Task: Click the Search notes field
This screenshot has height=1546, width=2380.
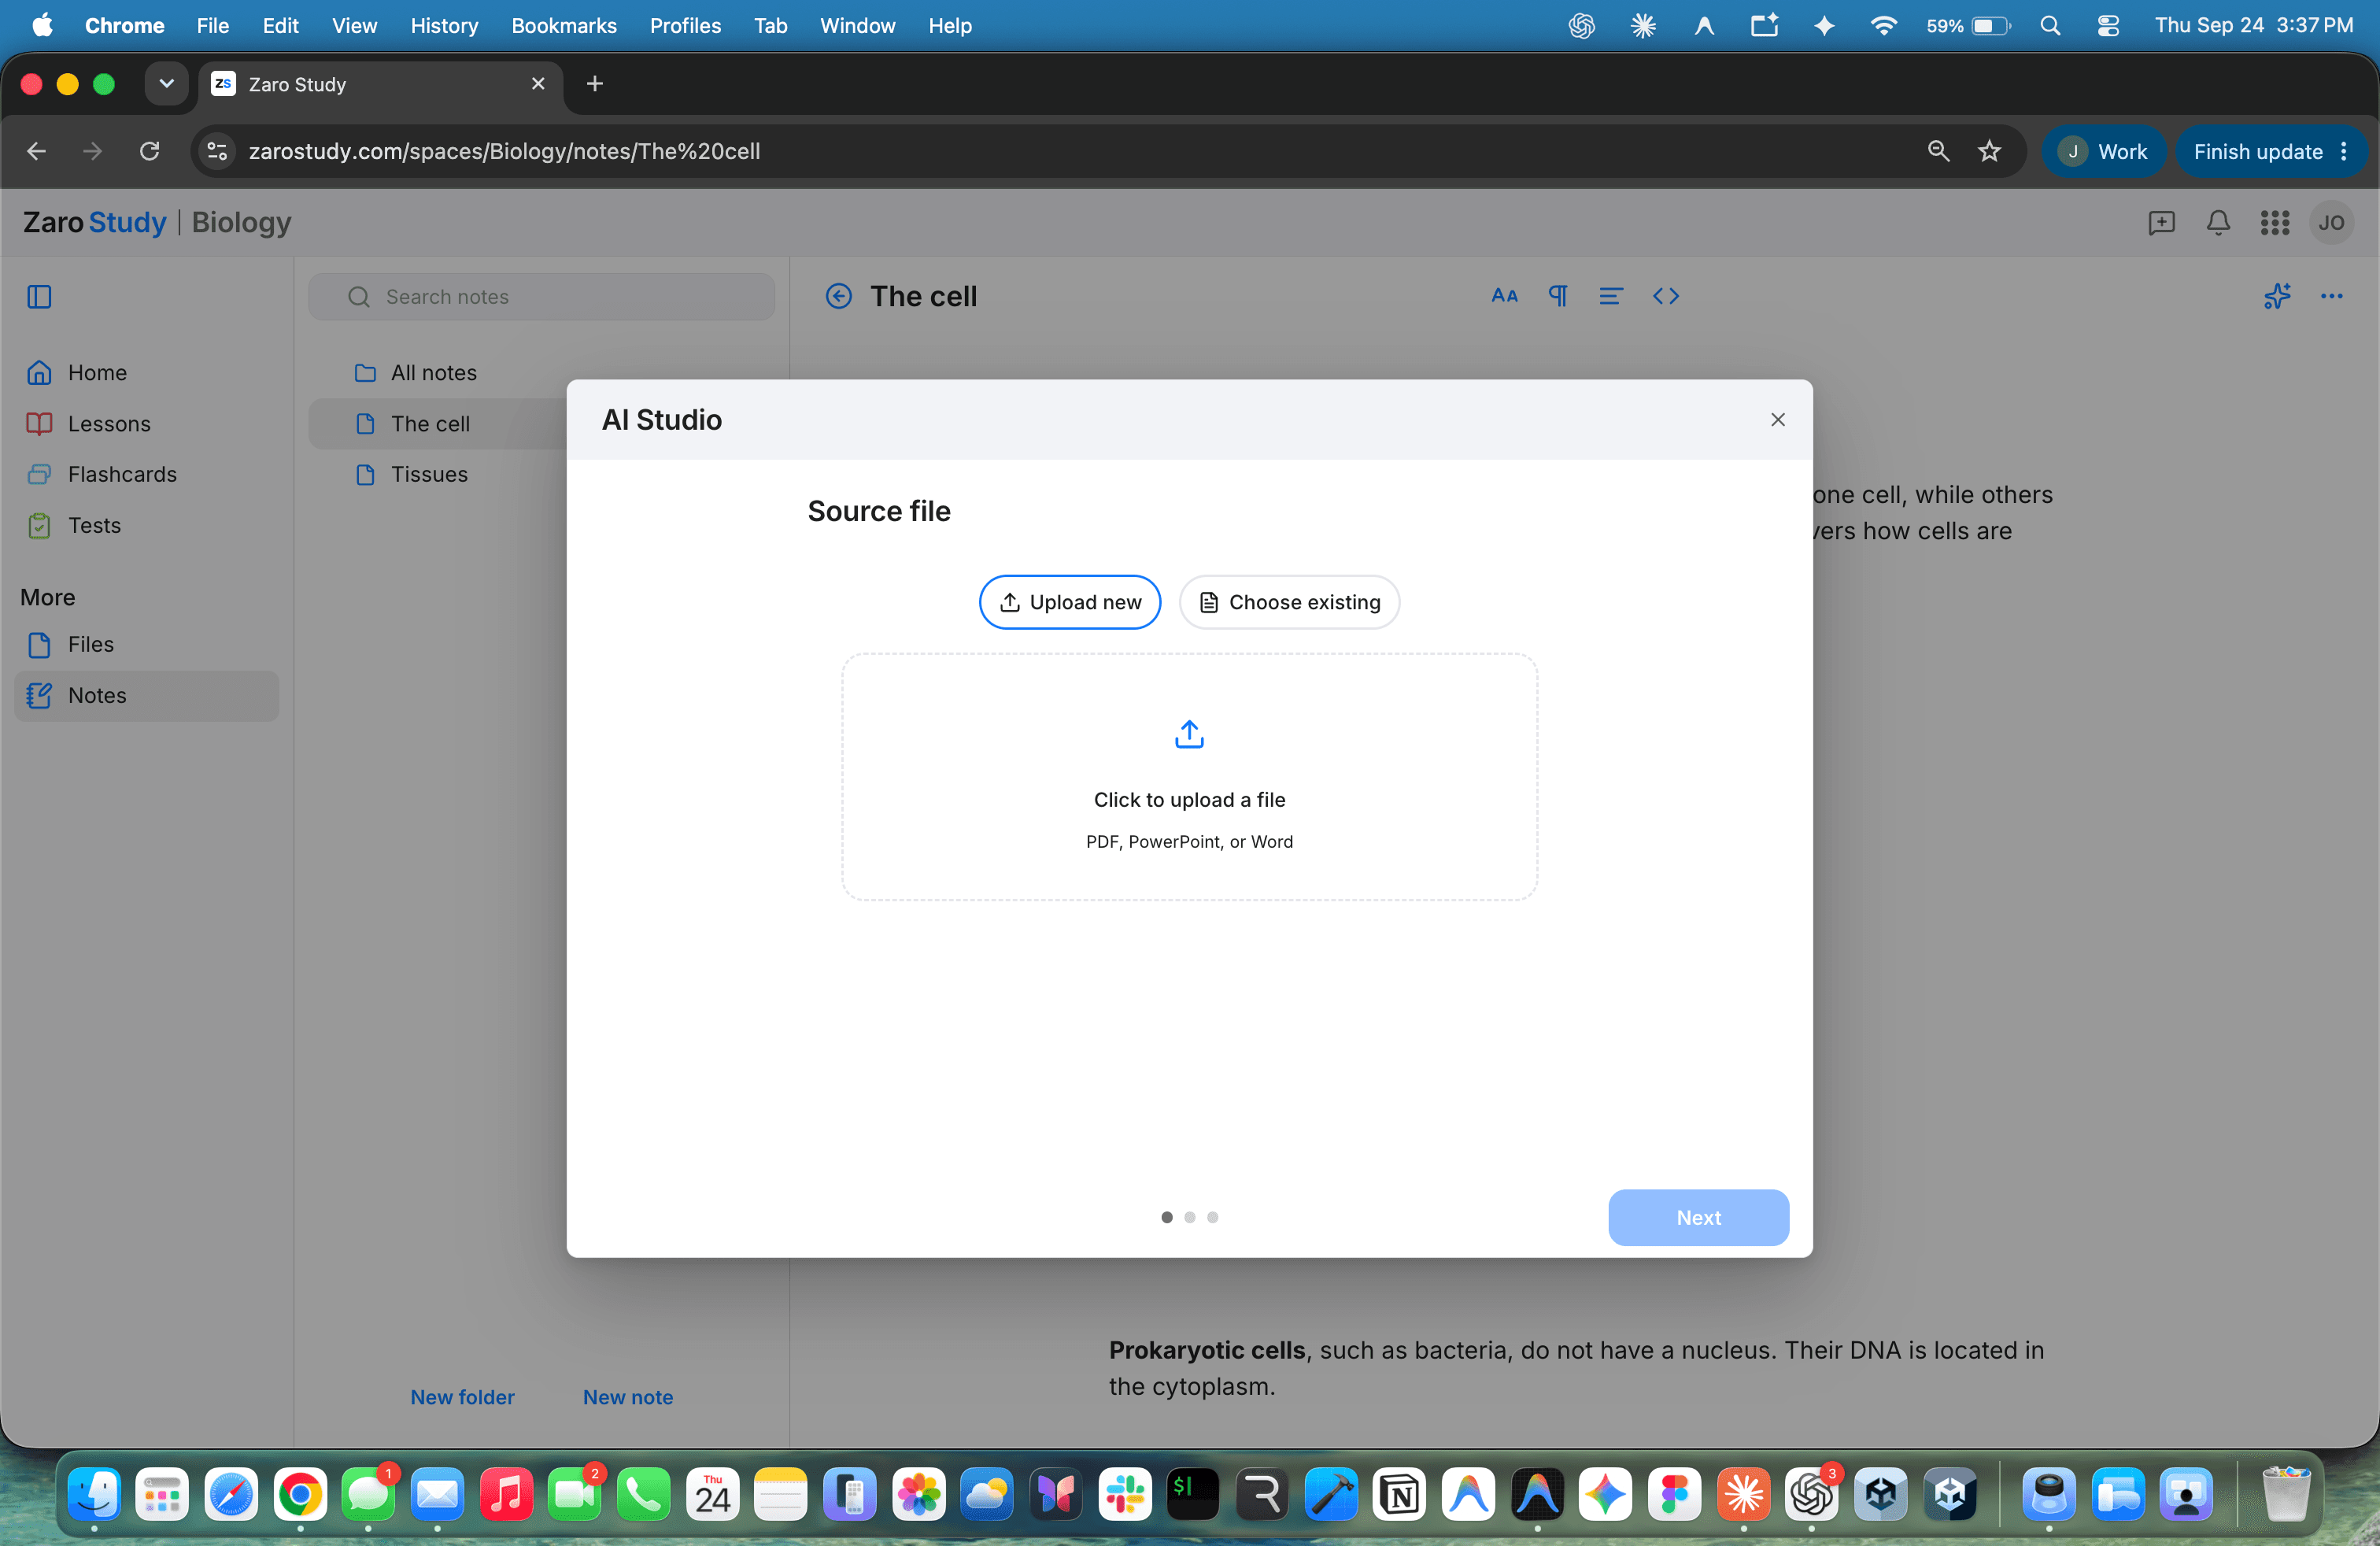Action: [x=541, y=297]
